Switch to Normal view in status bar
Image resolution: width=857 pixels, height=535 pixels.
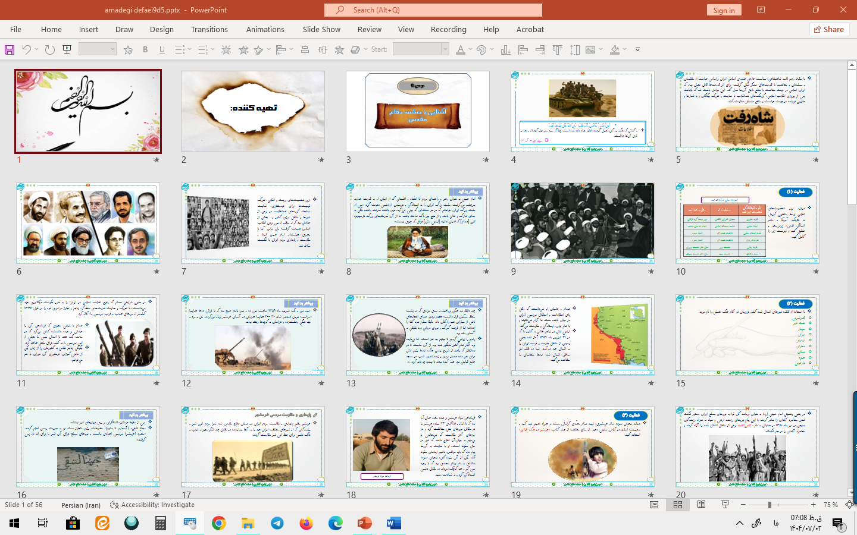pos(654,505)
